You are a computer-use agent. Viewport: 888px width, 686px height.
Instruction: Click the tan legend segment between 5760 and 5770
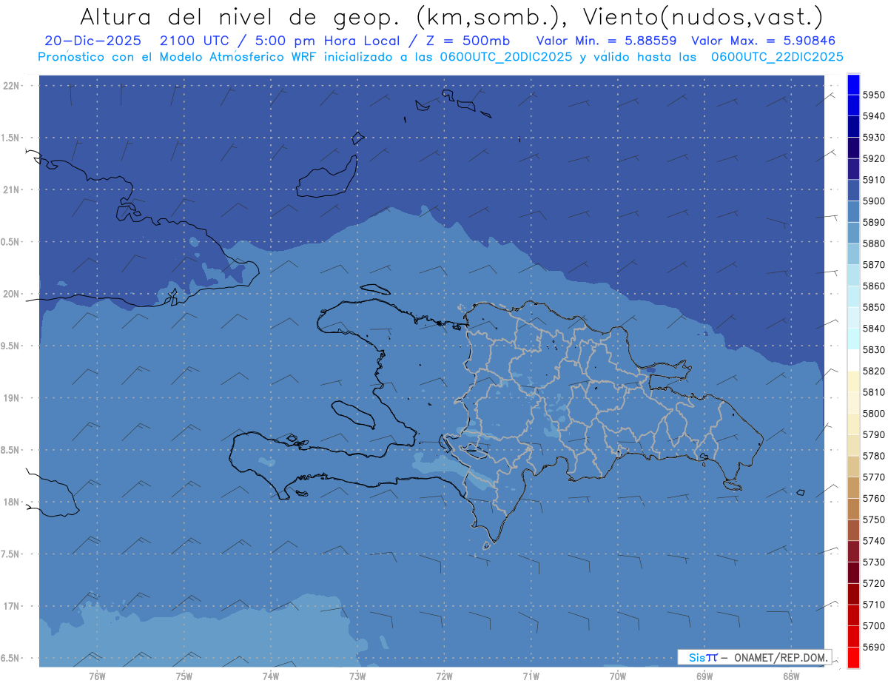tap(853, 488)
